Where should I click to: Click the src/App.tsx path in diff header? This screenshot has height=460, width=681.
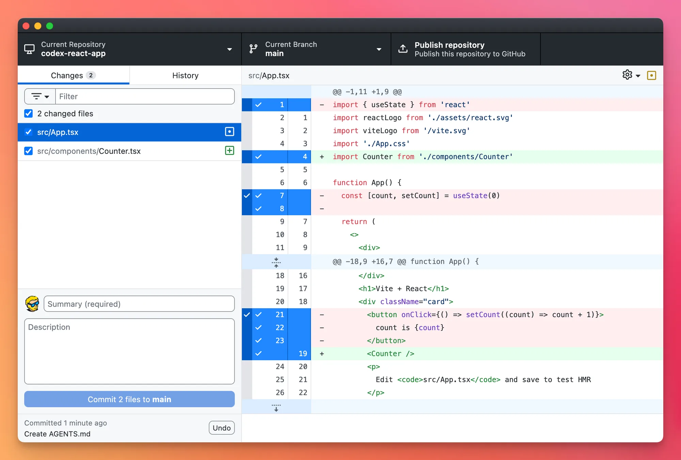(269, 76)
